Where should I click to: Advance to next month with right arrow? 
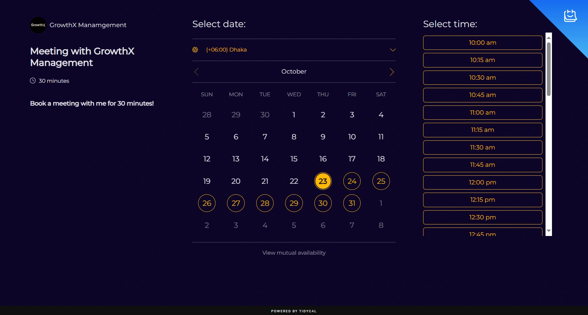tap(392, 72)
